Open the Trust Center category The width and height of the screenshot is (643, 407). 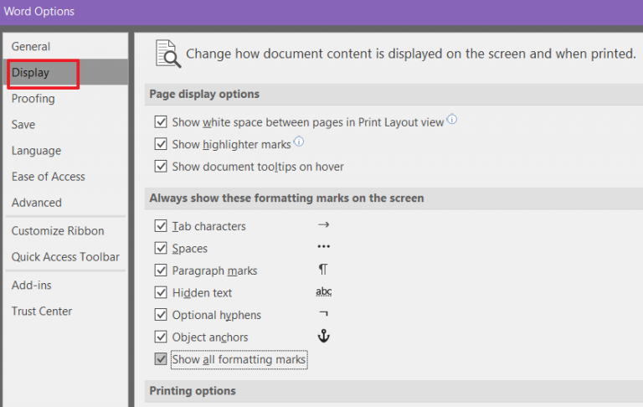pyautogui.click(x=65, y=311)
